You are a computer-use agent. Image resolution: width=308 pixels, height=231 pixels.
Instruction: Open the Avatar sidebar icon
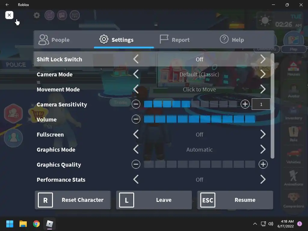point(294,91)
